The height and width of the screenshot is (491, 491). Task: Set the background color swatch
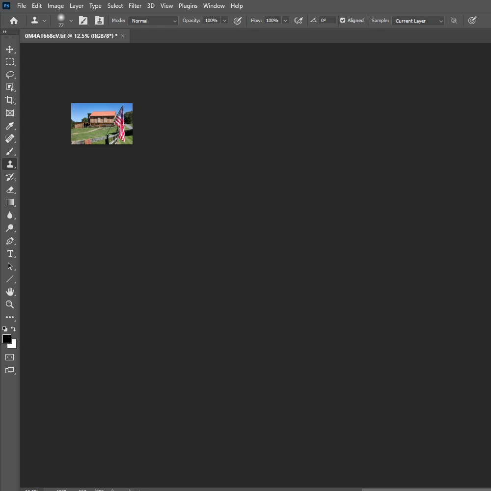pyautogui.click(x=13, y=345)
